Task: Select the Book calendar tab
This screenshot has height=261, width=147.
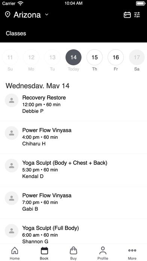Action: click(x=44, y=253)
